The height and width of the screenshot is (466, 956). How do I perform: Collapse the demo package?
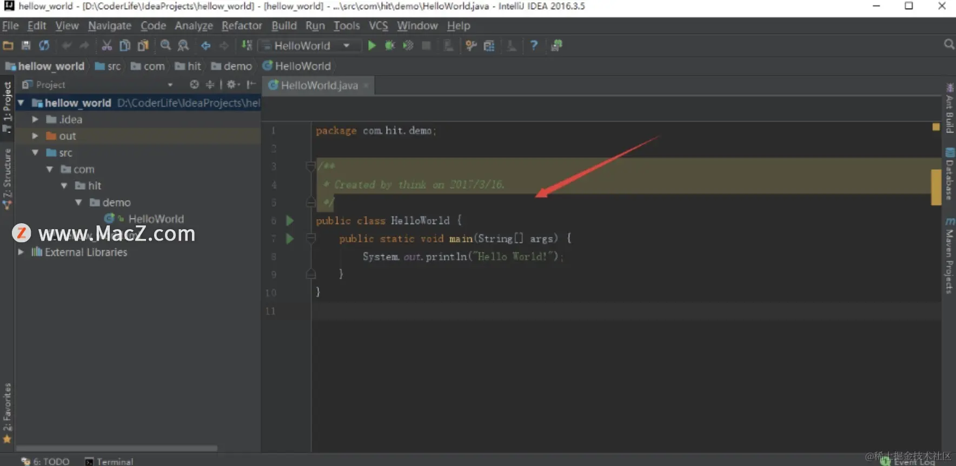tap(79, 202)
